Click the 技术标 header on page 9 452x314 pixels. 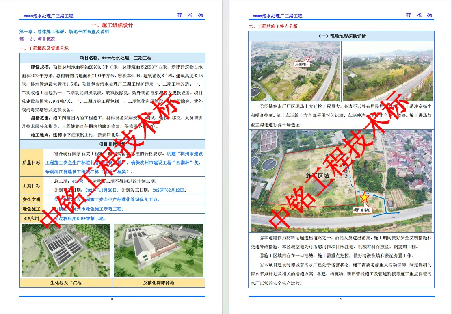click(419, 15)
